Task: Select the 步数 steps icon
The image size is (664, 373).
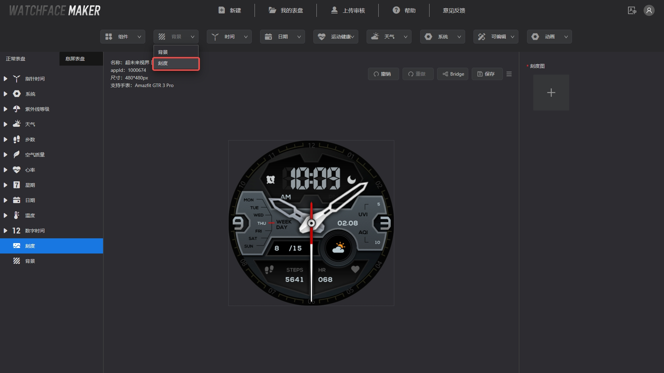Action: click(x=17, y=139)
